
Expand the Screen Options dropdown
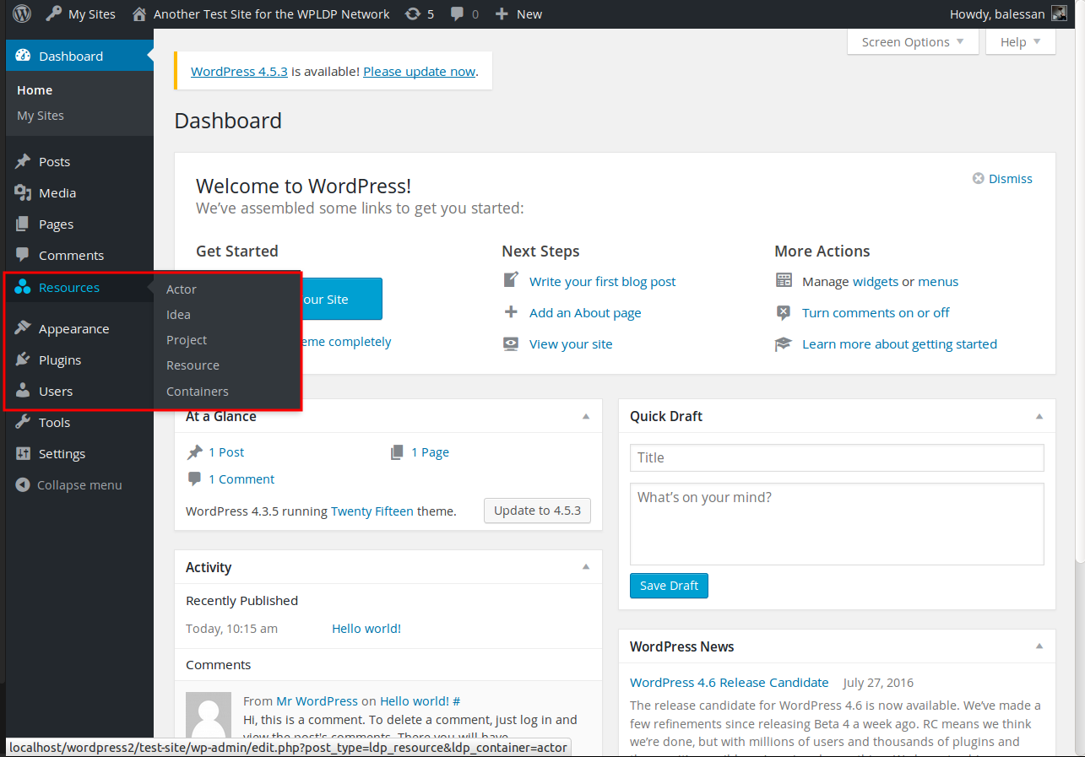pos(913,42)
